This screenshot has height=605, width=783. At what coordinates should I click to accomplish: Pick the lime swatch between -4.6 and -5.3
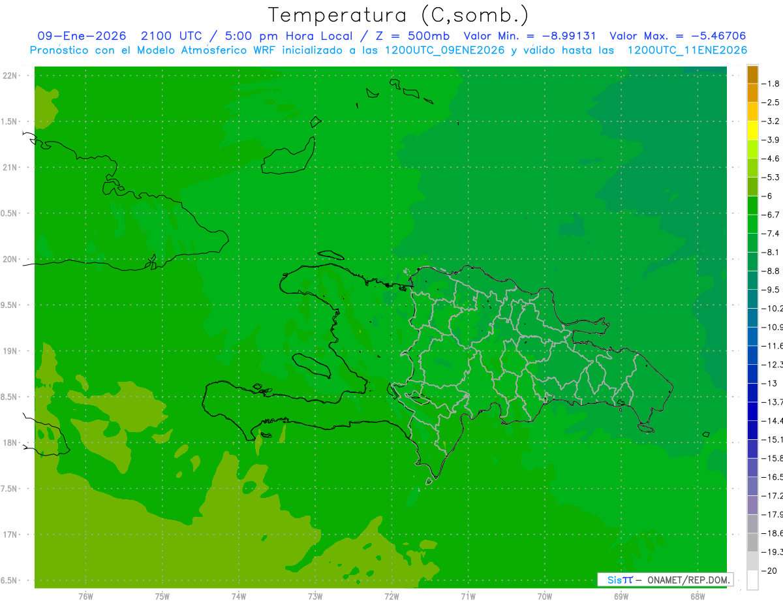tap(752, 168)
